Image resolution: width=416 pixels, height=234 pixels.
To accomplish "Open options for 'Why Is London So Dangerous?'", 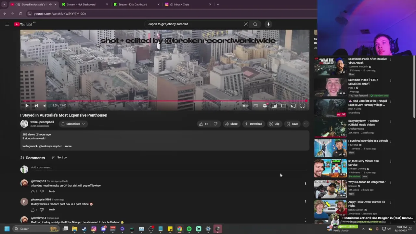I will (x=391, y=182).
